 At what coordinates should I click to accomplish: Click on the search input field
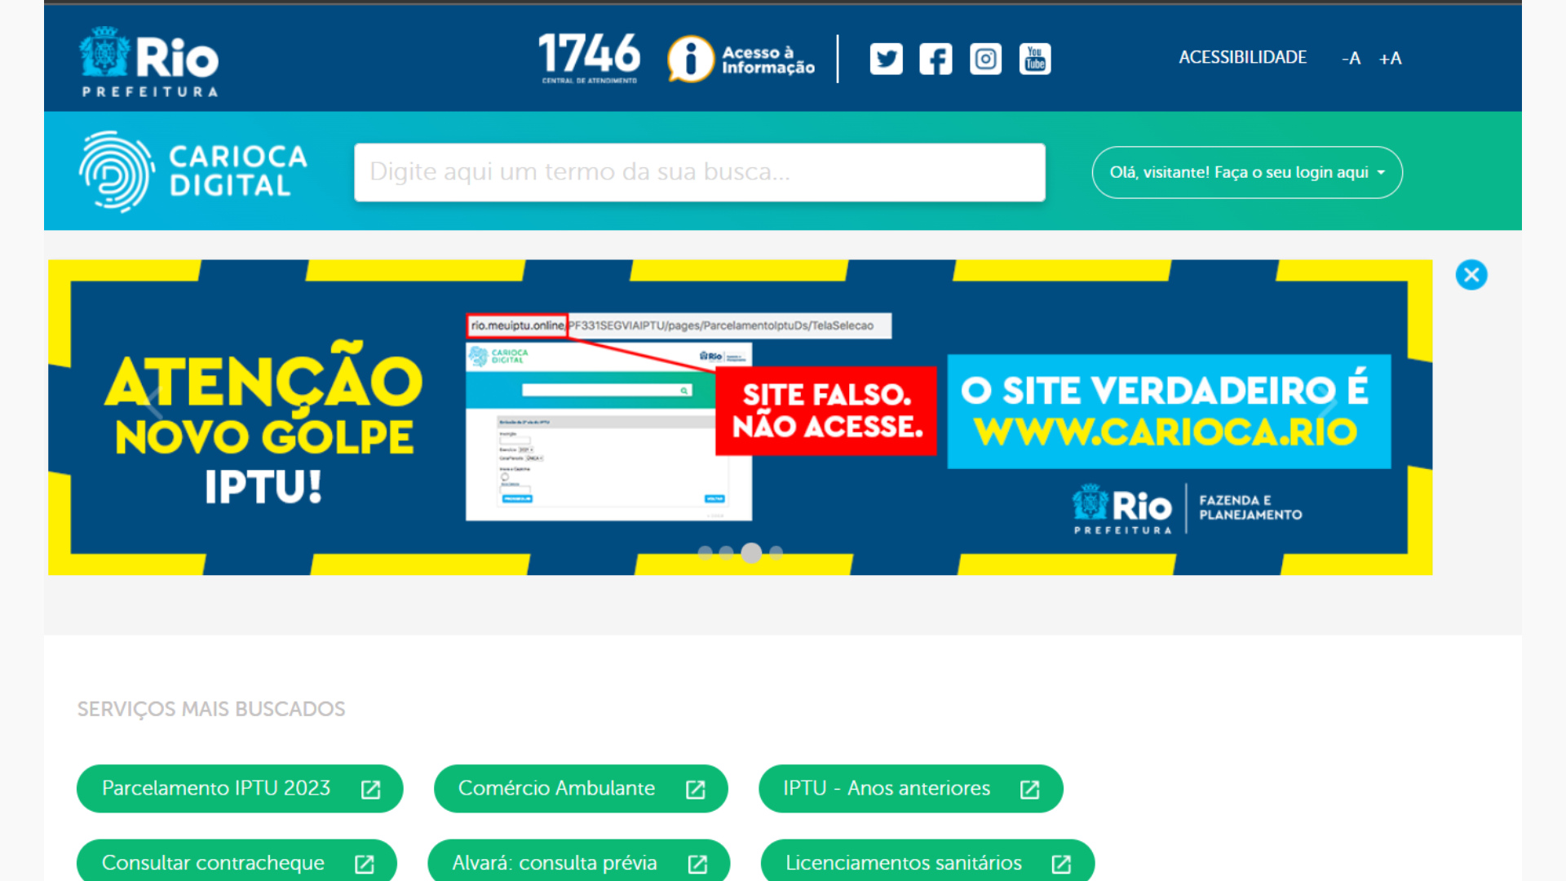(x=699, y=171)
